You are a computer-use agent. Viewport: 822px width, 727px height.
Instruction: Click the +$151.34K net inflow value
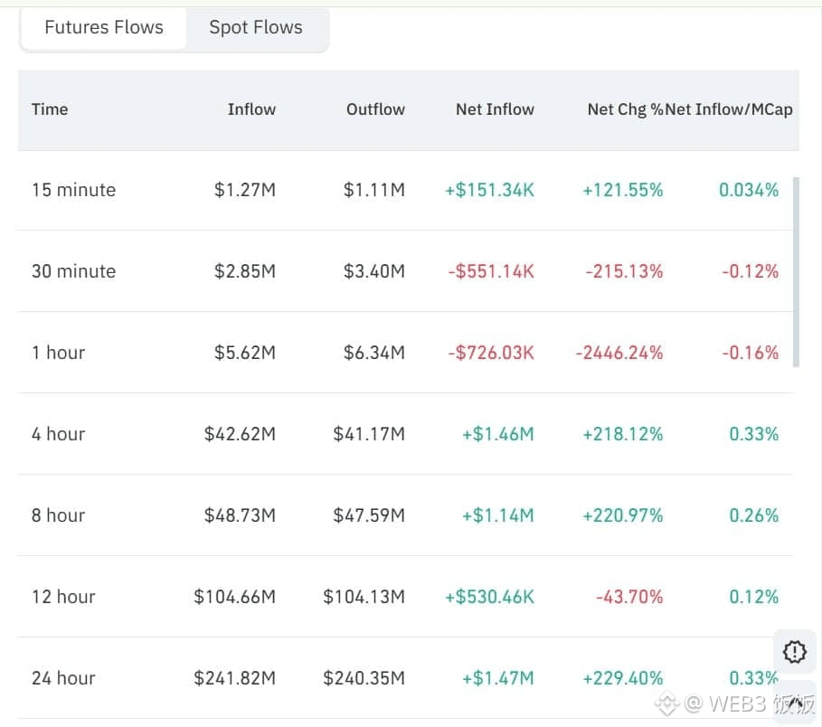(x=489, y=190)
